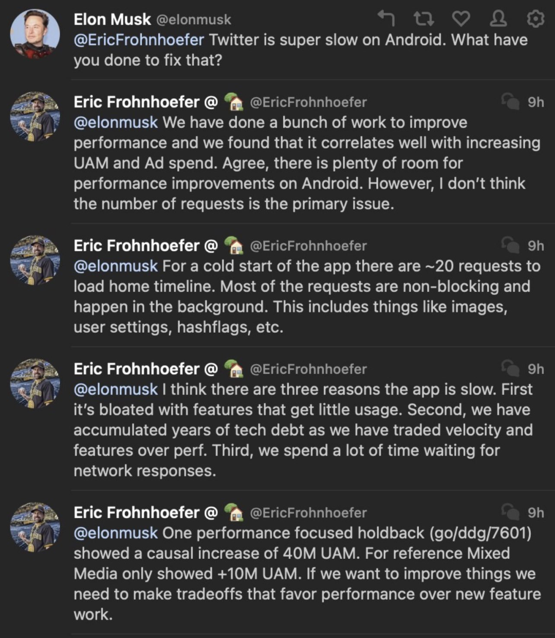Viewport: 555px width, 638px height.
Task: Click Eric's avatar beside the 'holdback' tweet
Action: click(35, 527)
